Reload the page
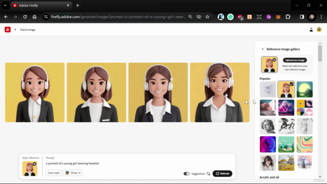 click(x=25, y=17)
